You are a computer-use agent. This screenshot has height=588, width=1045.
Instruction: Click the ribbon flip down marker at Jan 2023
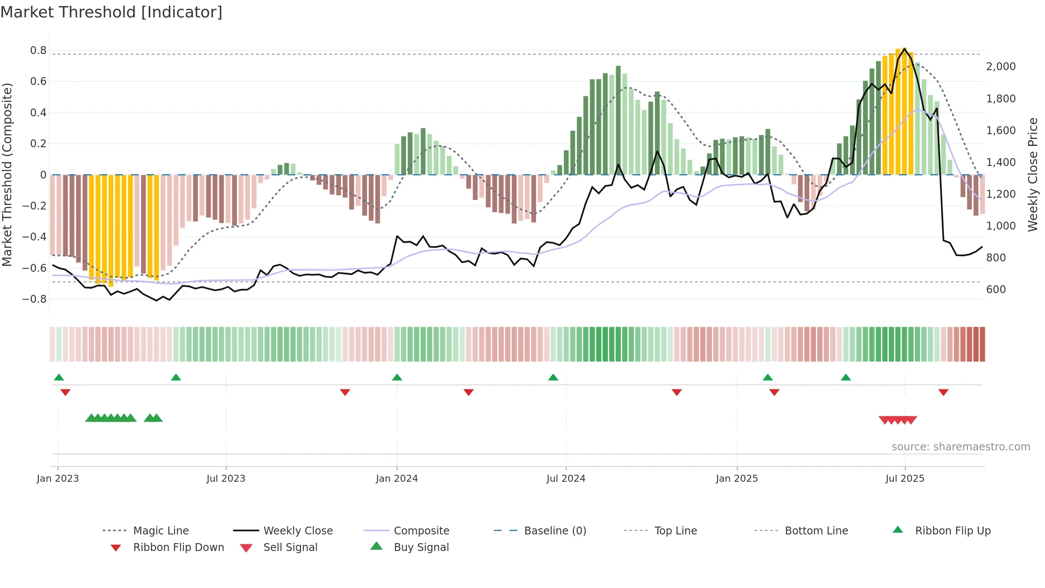pos(65,392)
